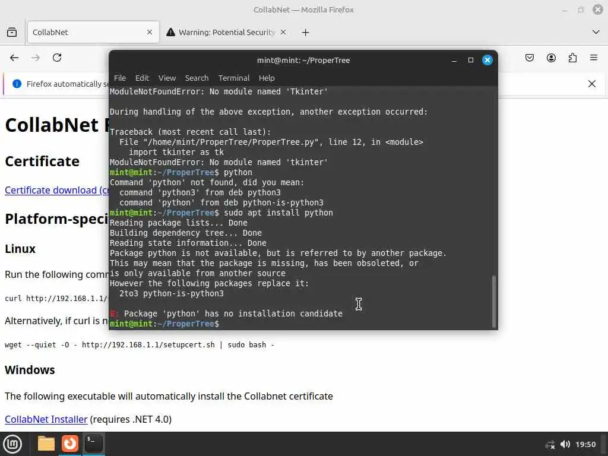The width and height of the screenshot is (608, 456).
Task: Reload the CollabNet page
Action: point(57,58)
